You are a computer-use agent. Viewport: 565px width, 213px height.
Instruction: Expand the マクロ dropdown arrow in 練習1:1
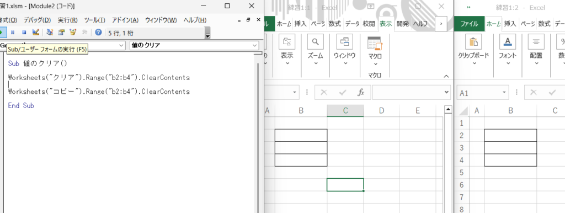tap(375, 64)
